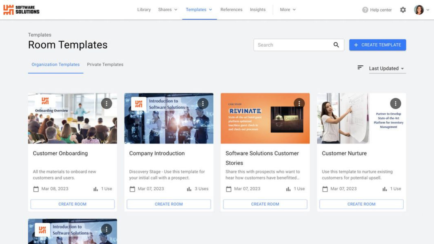
Task: Click Create Room under Software Solutions Customer Stories
Action: [265, 204]
